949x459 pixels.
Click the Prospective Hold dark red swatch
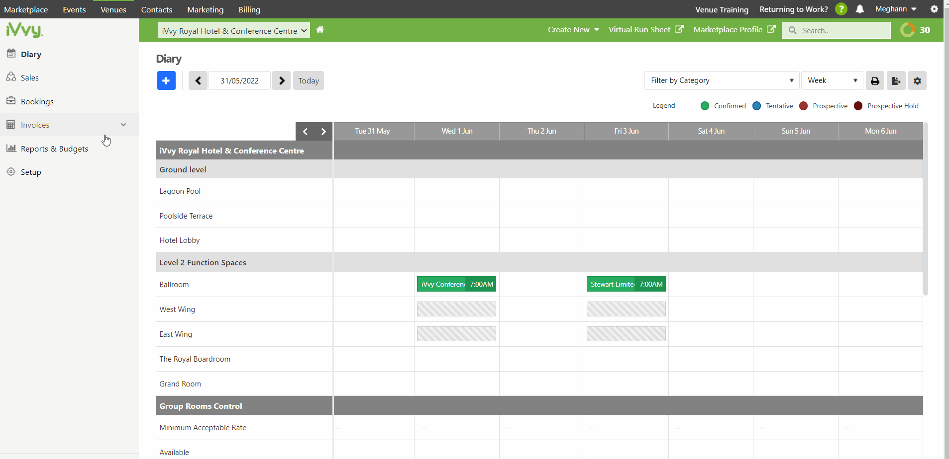858,106
